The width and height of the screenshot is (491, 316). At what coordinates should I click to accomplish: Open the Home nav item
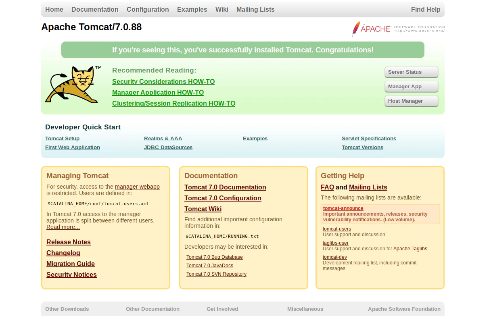[54, 9]
